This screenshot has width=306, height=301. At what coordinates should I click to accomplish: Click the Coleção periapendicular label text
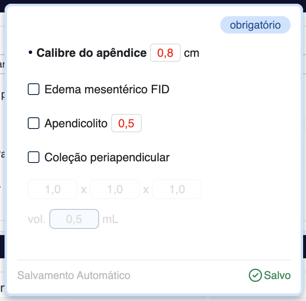(x=107, y=157)
